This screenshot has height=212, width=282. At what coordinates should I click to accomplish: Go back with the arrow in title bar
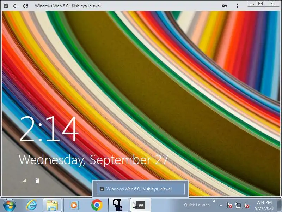[16, 6]
